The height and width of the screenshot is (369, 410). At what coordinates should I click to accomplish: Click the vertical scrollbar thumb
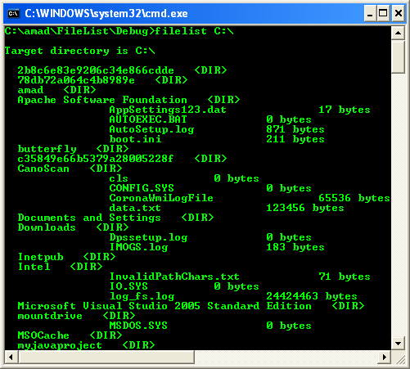(x=398, y=57)
